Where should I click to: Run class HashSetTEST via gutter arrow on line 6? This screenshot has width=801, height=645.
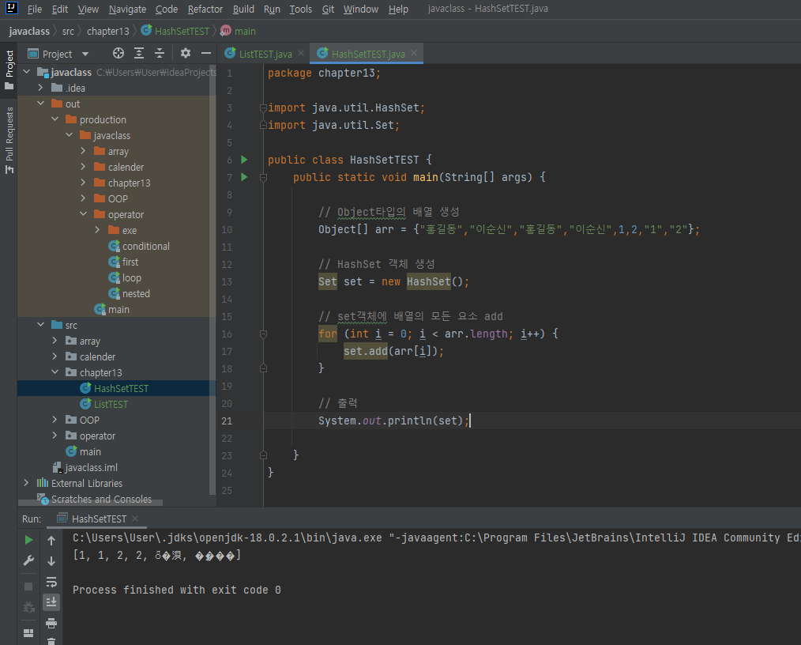coord(244,160)
